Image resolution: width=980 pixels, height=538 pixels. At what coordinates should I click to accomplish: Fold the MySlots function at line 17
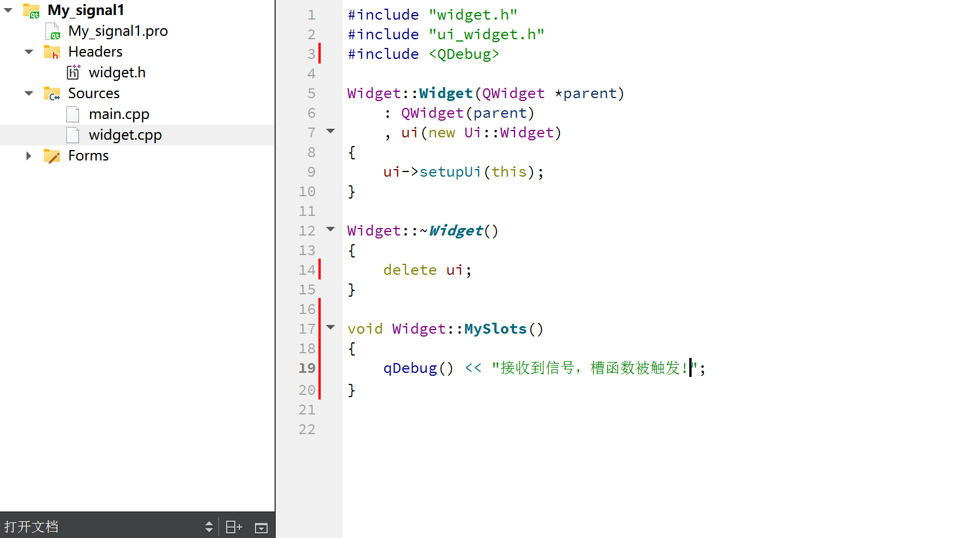(331, 327)
